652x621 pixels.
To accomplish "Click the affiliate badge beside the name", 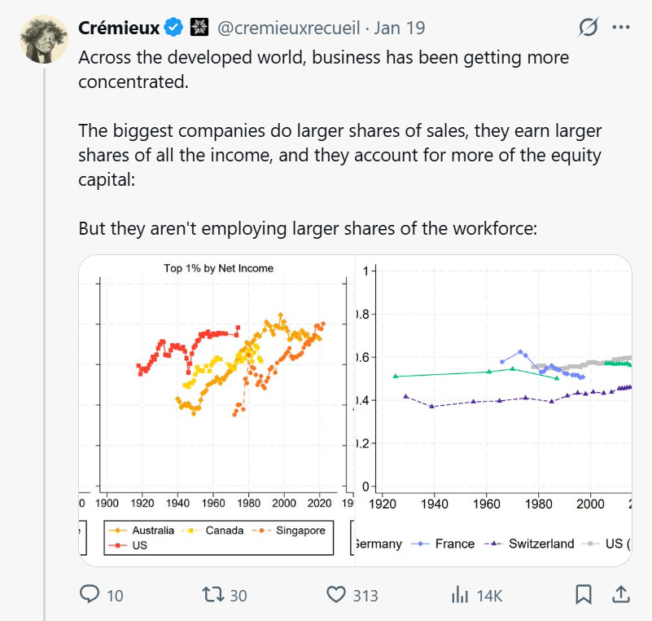I will (x=198, y=28).
